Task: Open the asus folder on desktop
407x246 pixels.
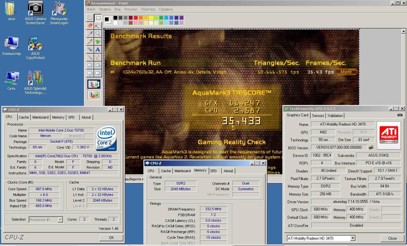Action: point(12,11)
